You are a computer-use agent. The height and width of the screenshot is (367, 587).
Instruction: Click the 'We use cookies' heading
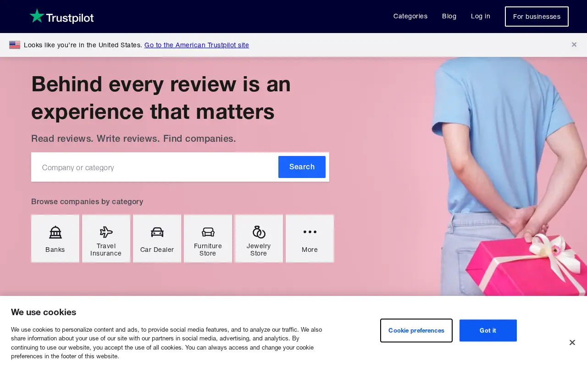(44, 312)
